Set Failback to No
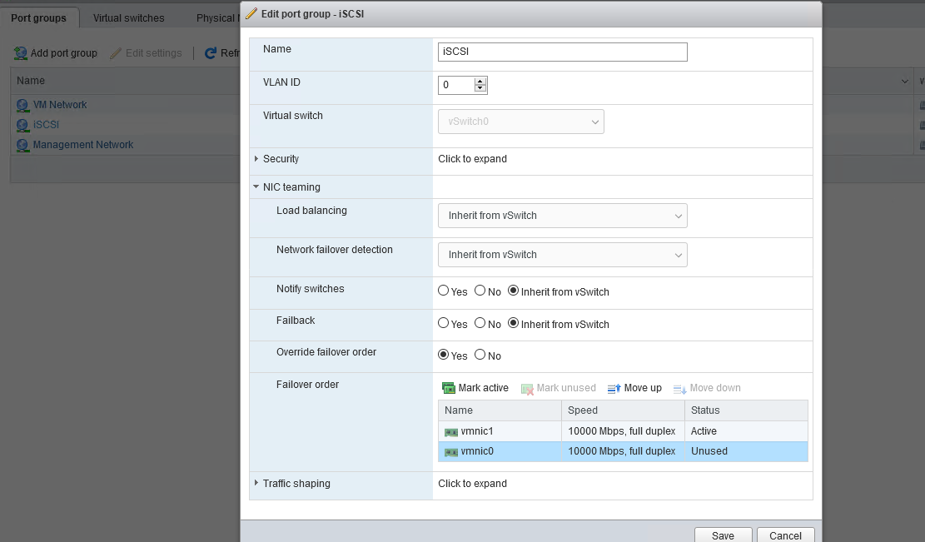The height and width of the screenshot is (542, 925). (x=480, y=324)
